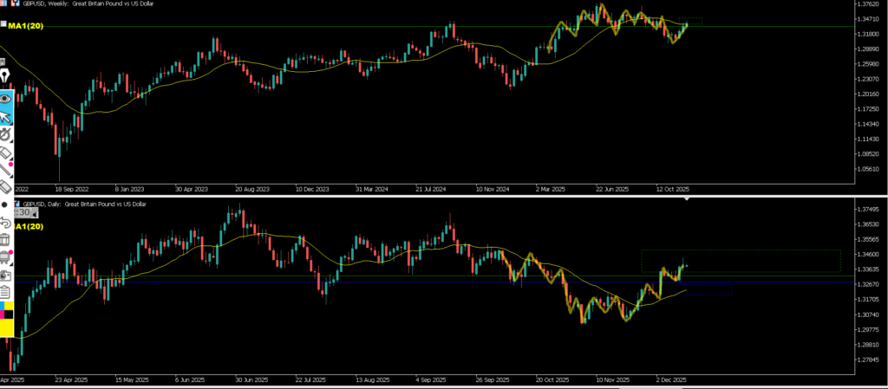The width and height of the screenshot is (888, 389).
Task: Click the 1.34710 price level on weekly axis
Action: (867, 19)
